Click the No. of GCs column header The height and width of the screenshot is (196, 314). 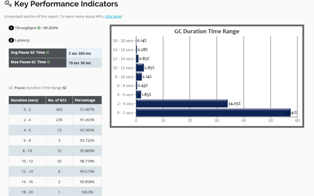(x=57, y=100)
